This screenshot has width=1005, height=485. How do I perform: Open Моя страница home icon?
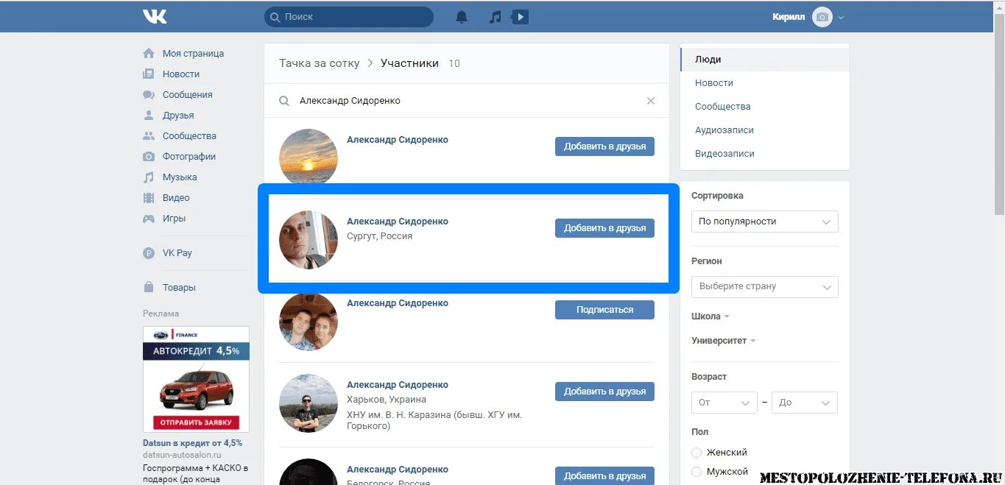click(x=149, y=54)
